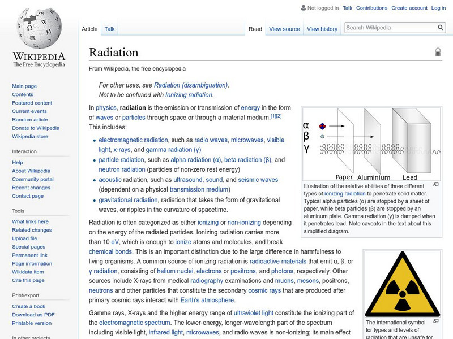Open the ultrasound link
Screen dimensions: 453x339
pyautogui.click(x=188, y=180)
